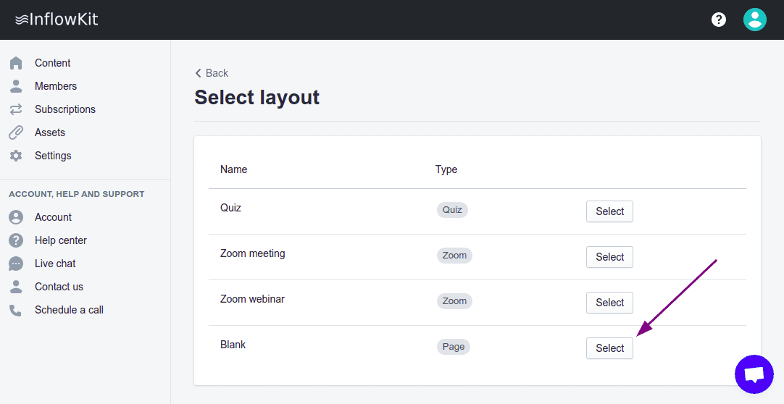Click the Content home icon
Image resolution: width=784 pixels, height=404 pixels.
pos(16,63)
